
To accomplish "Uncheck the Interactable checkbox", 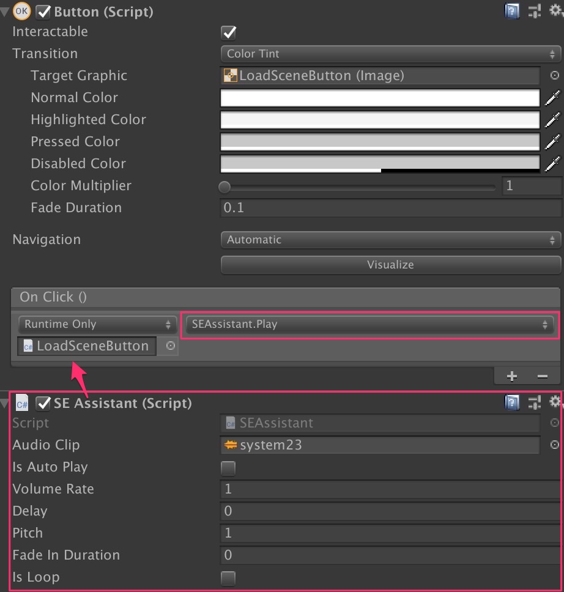I will (x=229, y=32).
